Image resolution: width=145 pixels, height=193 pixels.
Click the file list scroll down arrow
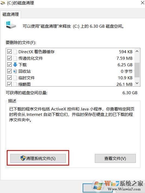coord(137,83)
